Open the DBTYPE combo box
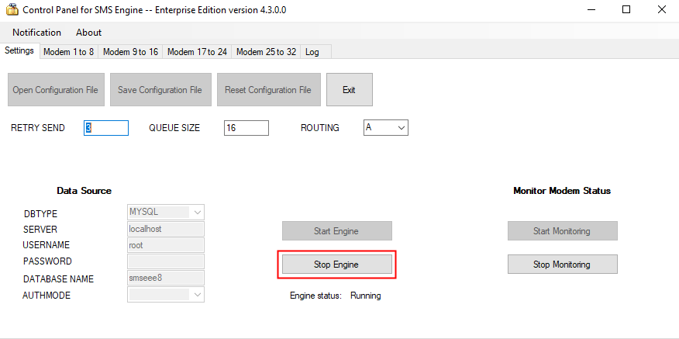 point(197,213)
